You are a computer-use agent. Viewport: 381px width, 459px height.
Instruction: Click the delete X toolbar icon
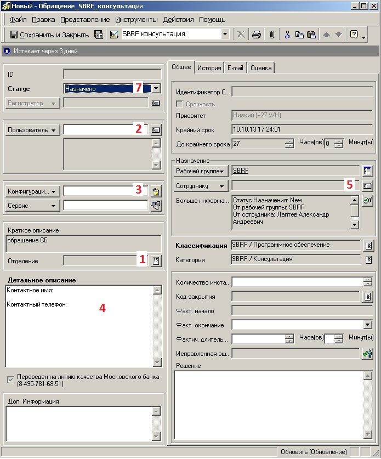(241, 35)
